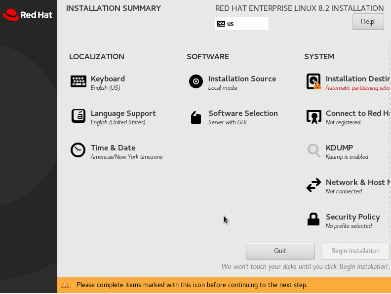Open the Security Policy title
391x294 pixels.
tap(353, 217)
